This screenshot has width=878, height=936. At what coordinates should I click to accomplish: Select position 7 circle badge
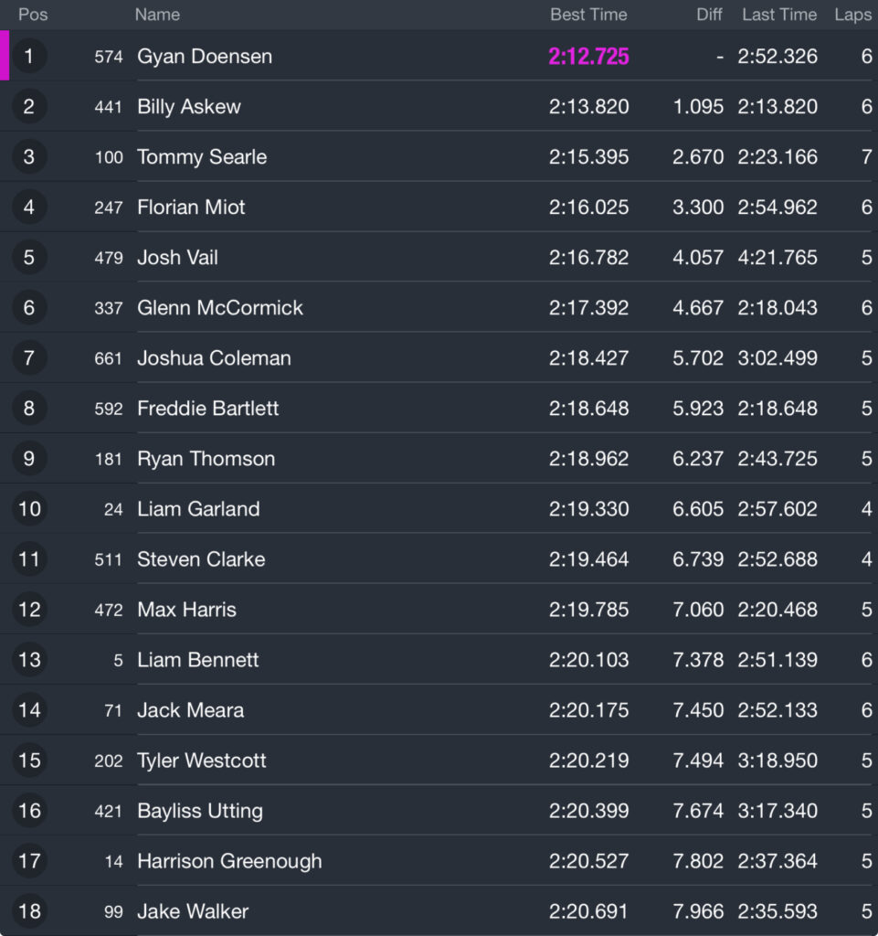28,357
